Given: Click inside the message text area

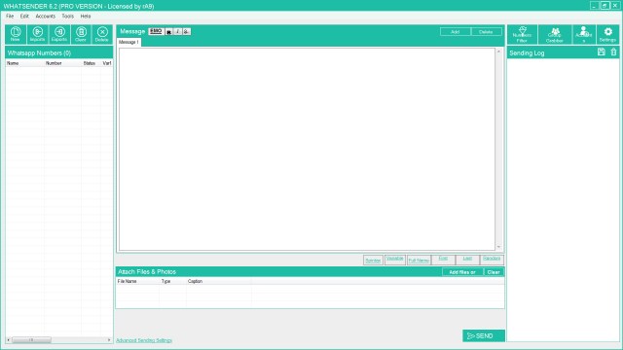Looking at the screenshot, I should pyautogui.click(x=307, y=149).
